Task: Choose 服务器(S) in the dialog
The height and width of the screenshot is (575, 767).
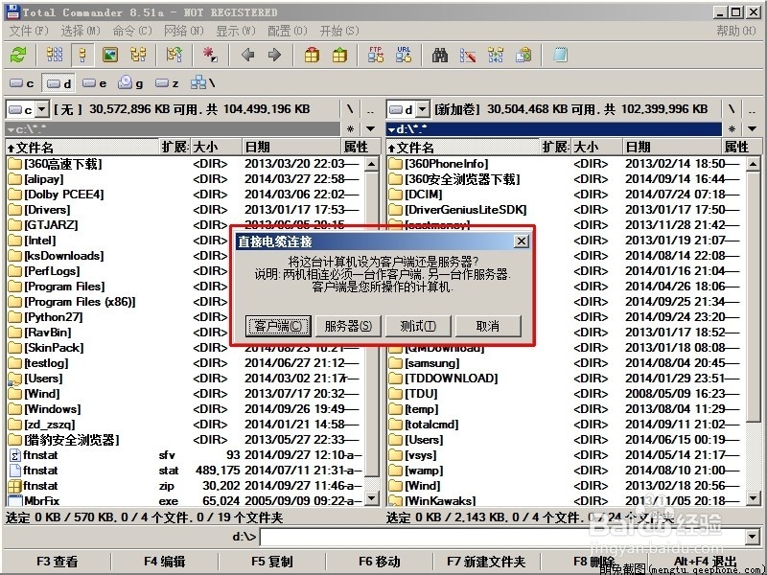Action: [348, 326]
